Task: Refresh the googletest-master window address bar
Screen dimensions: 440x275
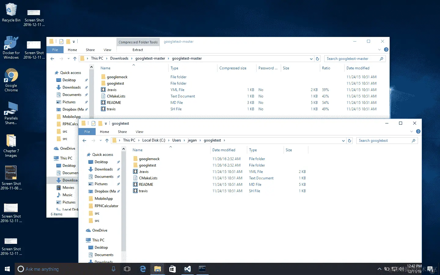Action: pyautogui.click(x=317, y=59)
